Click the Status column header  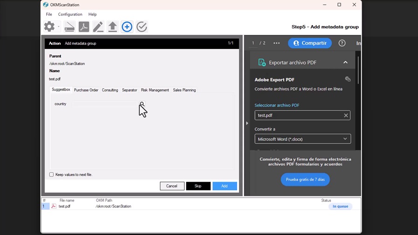[326, 200]
